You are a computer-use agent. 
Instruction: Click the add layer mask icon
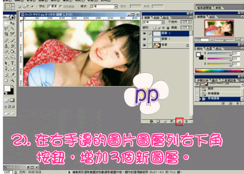click(x=158, y=121)
